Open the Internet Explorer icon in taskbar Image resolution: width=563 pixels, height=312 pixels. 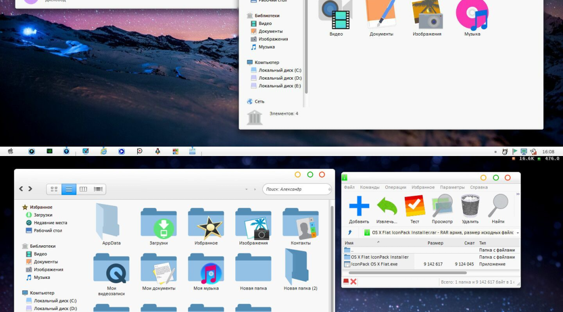103,151
